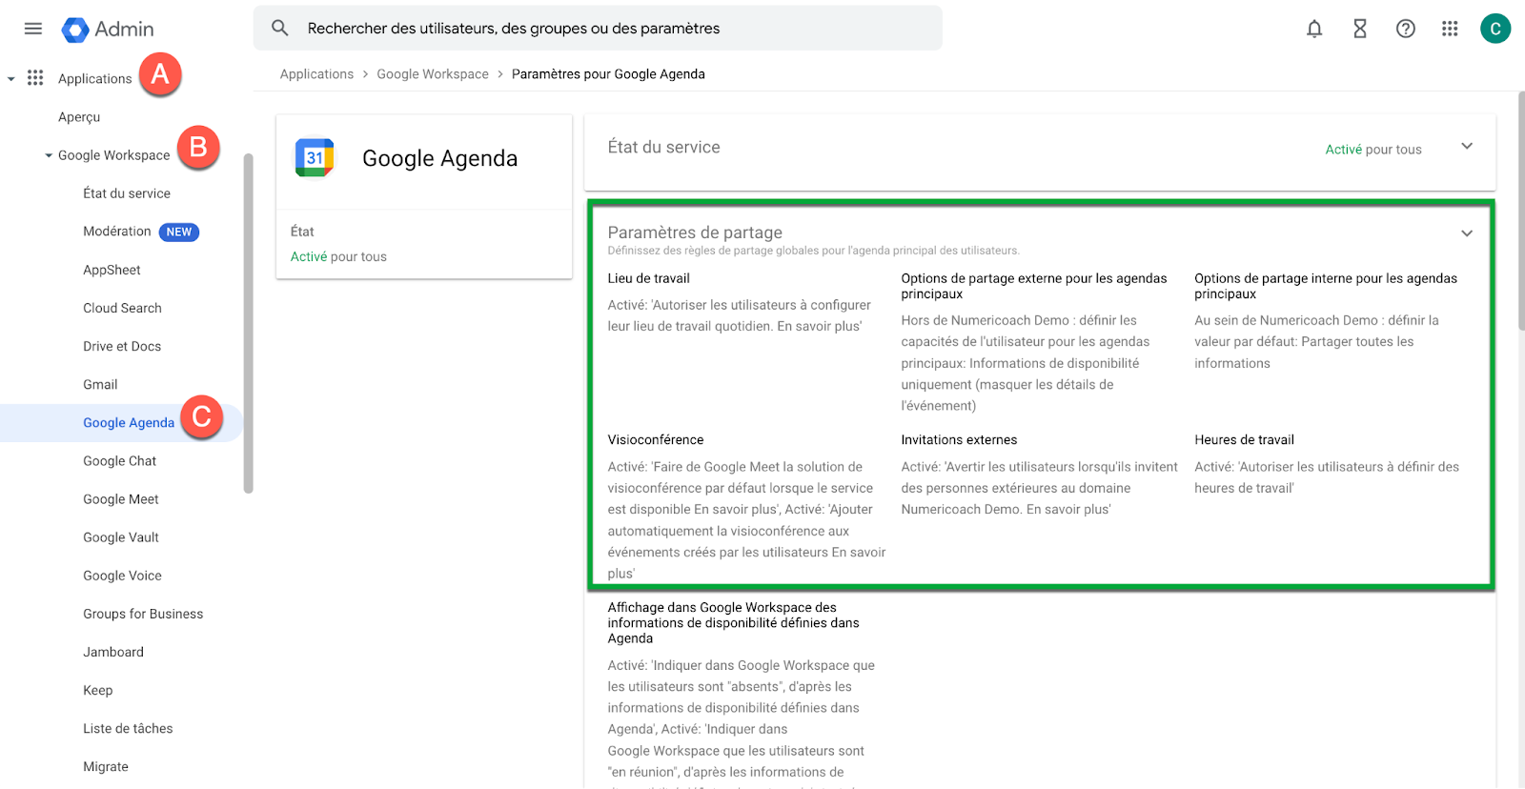Go to Google Workspace breadcrumb
The width and height of the screenshot is (1525, 789).
(x=433, y=74)
